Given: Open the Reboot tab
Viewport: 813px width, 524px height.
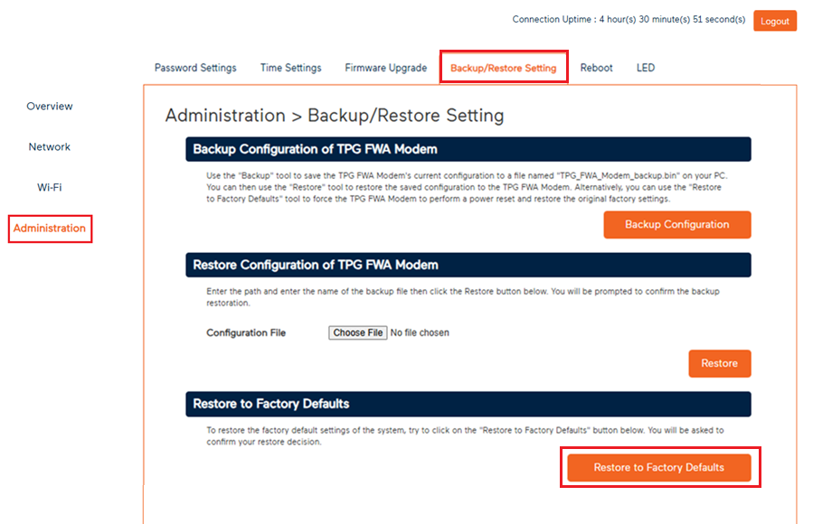Looking at the screenshot, I should (596, 67).
